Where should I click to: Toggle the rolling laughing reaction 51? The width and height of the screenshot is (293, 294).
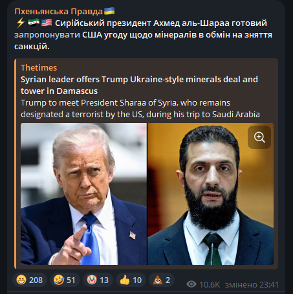pyautogui.click(x=65, y=280)
